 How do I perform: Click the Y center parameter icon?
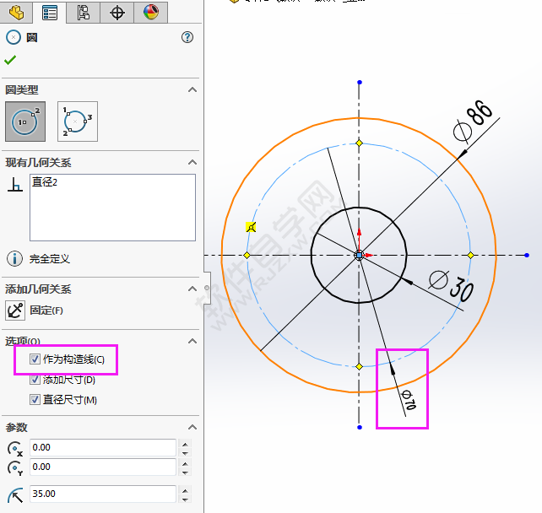(x=15, y=468)
